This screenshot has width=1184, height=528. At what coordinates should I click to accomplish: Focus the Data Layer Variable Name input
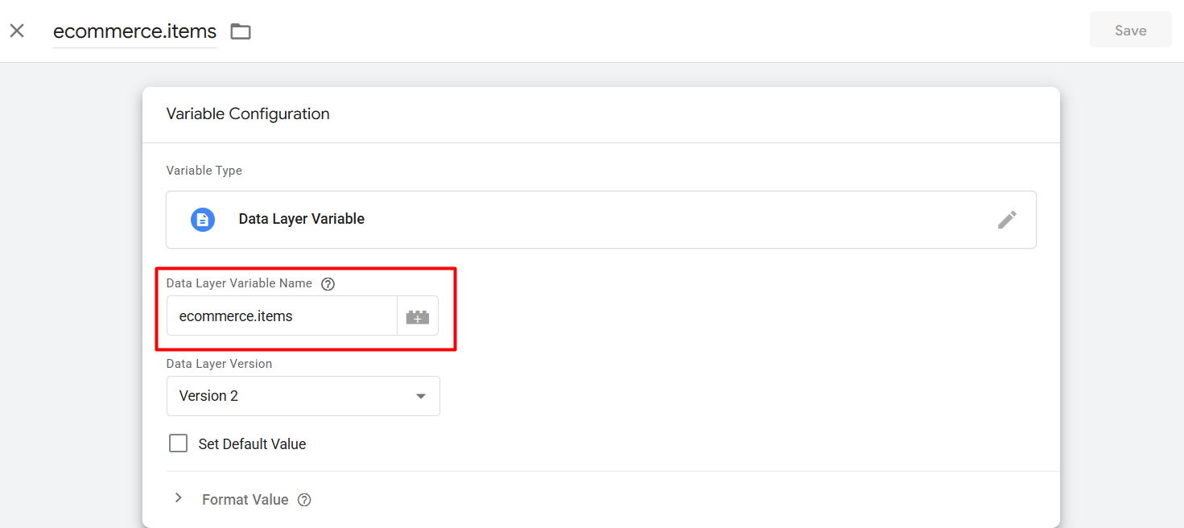282,316
